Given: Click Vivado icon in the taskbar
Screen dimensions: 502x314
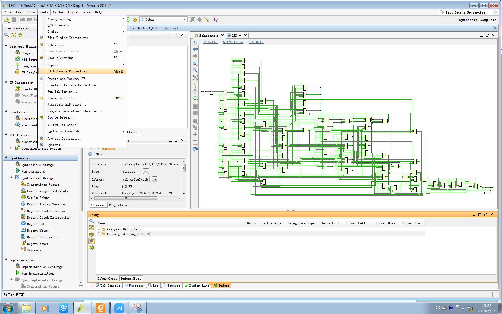Looking at the screenshot, I should pyautogui.click(x=82, y=308).
